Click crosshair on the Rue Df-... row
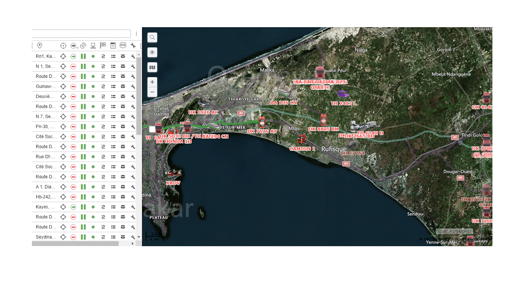The width and height of the screenshot is (524, 287). tap(63, 157)
